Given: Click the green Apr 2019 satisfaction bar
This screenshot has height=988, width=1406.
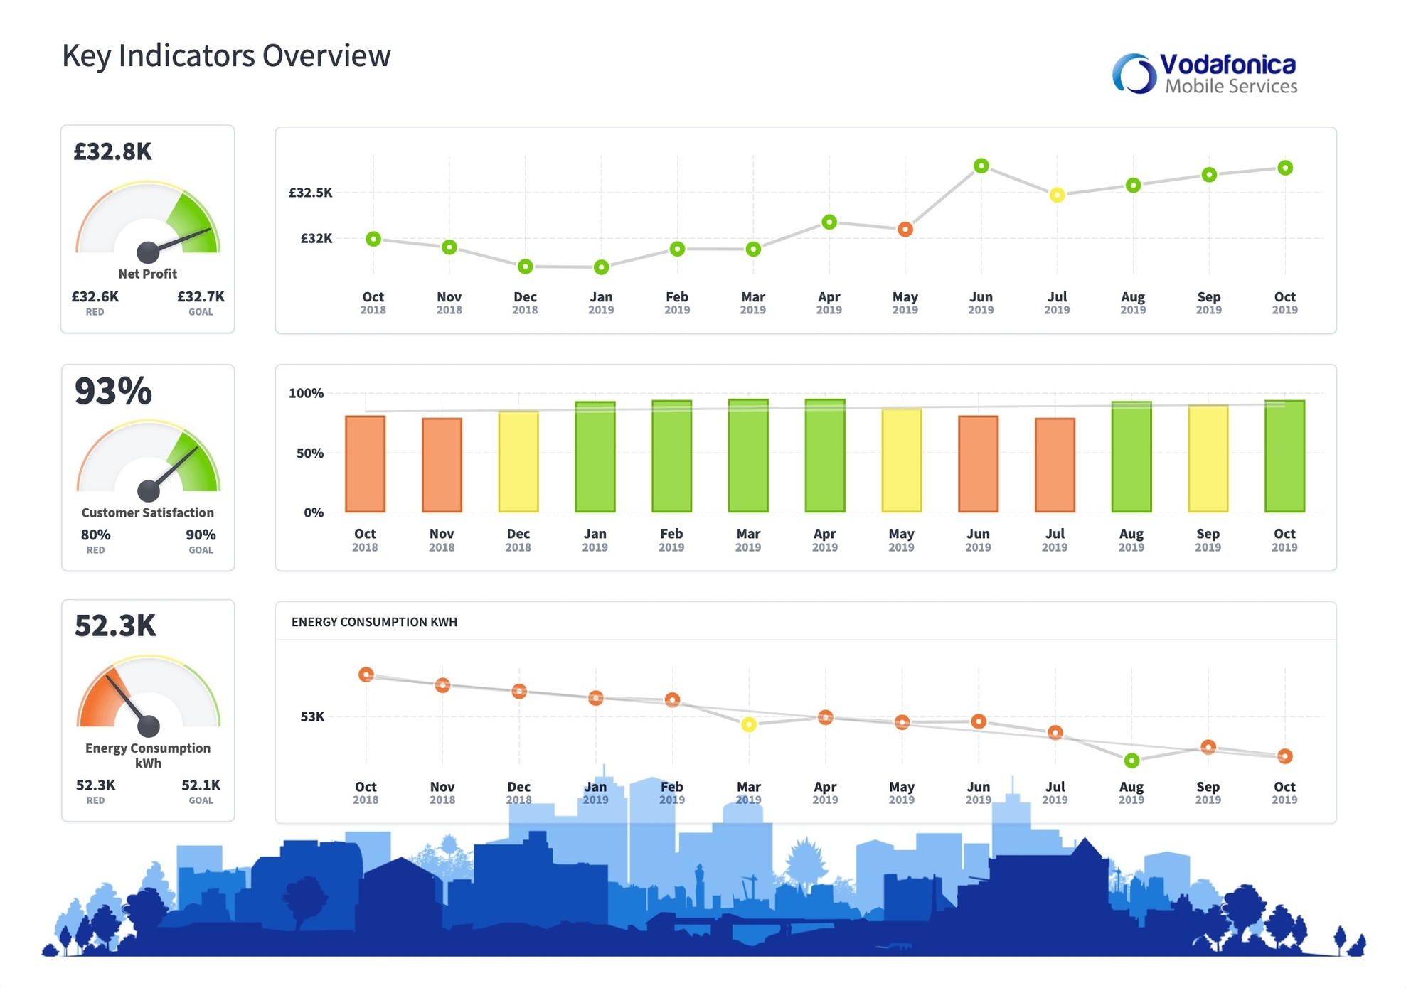Looking at the screenshot, I should (x=825, y=456).
